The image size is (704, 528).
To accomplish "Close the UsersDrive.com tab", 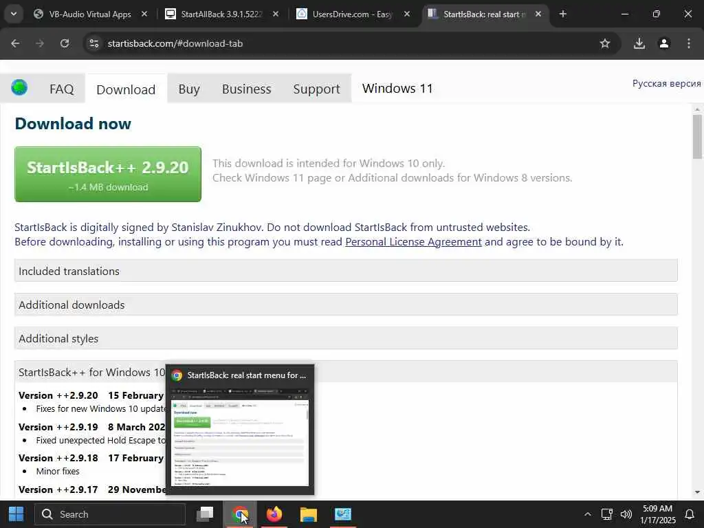I will 407,14.
